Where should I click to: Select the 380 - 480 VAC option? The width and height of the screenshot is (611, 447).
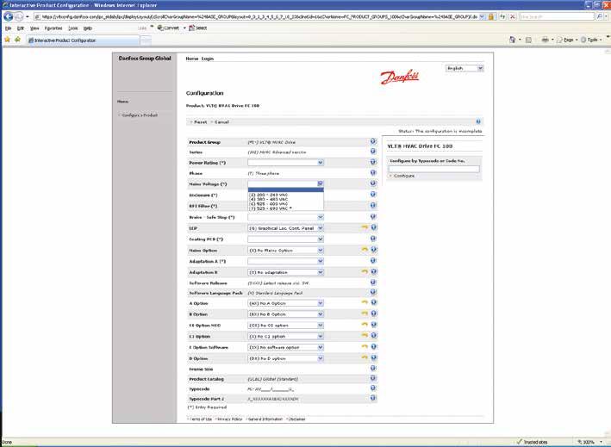click(285, 199)
